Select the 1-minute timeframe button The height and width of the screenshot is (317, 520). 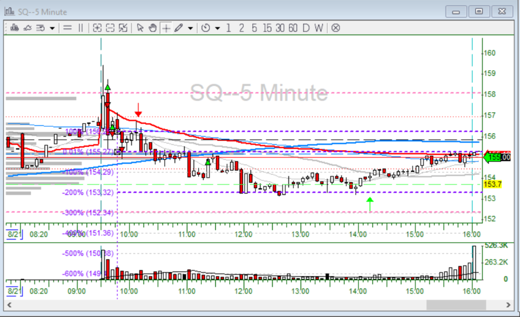(228, 28)
